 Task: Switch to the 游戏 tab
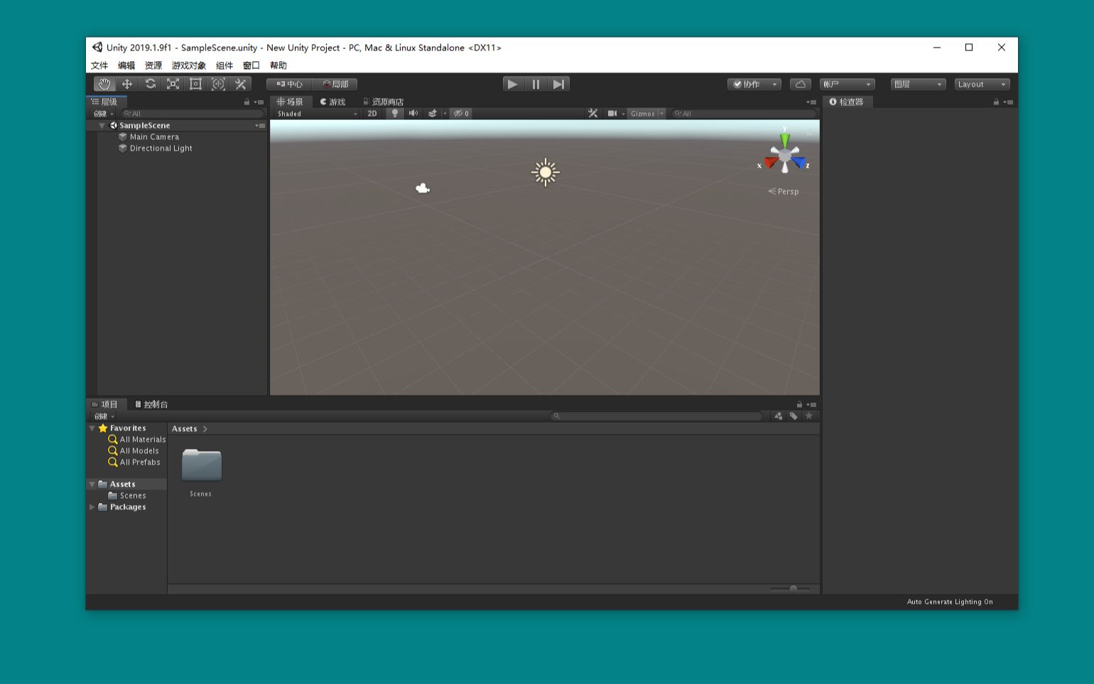pyautogui.click(x=332, y=102)
